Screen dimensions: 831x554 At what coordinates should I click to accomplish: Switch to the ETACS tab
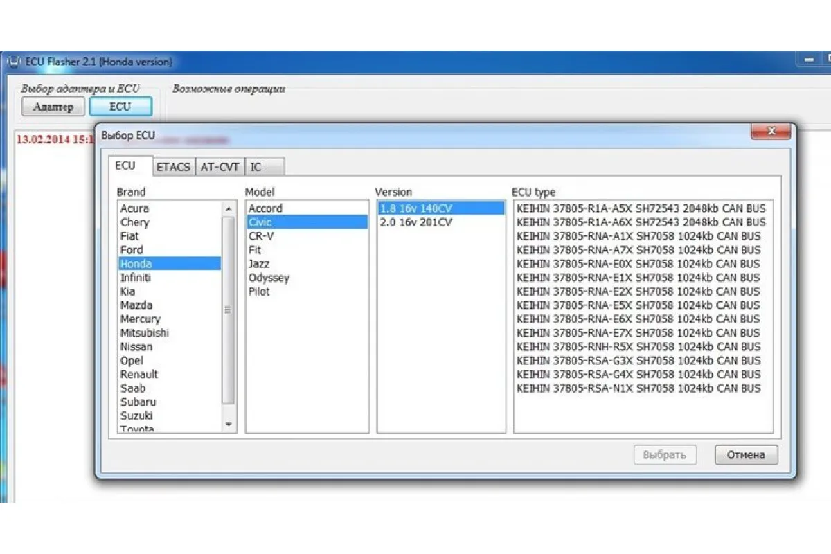coord(173,167)
